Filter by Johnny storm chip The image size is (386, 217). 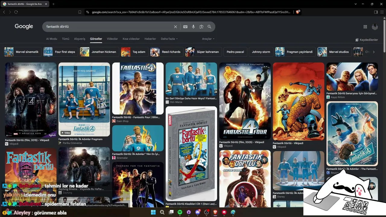point(261,52)
